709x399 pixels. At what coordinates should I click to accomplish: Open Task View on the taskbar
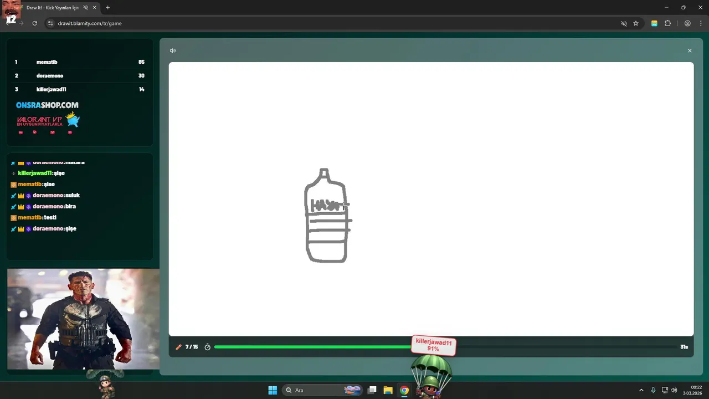tap(372, 390)
